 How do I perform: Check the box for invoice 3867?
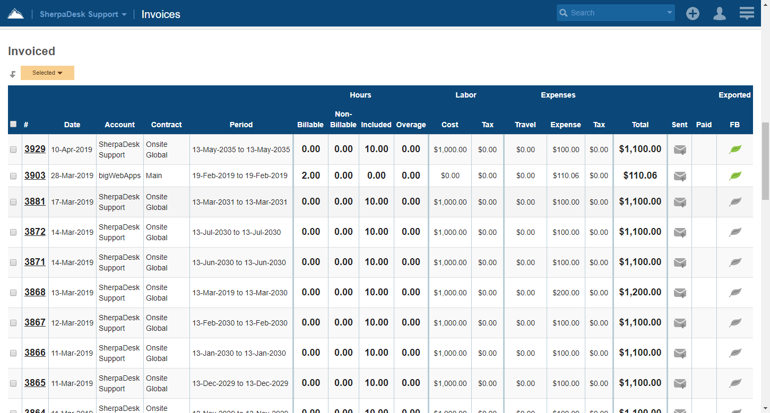13,323
